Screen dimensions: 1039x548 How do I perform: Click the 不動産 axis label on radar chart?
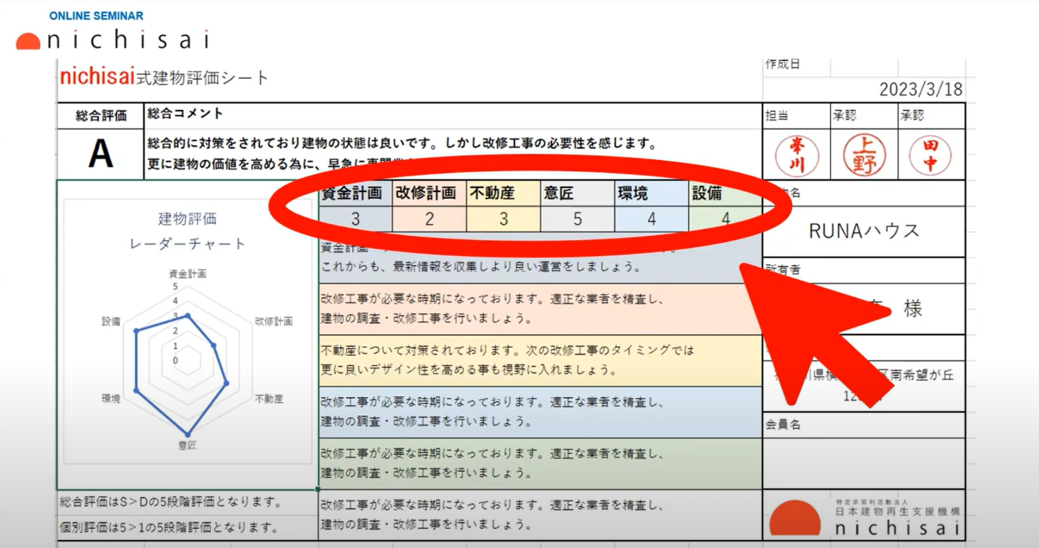pyautogui.click(x=269, y=399)
